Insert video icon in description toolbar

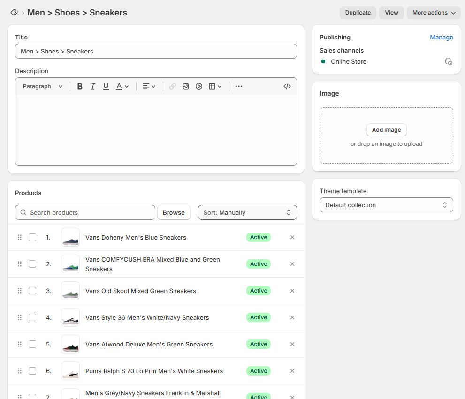coord(199,86)
